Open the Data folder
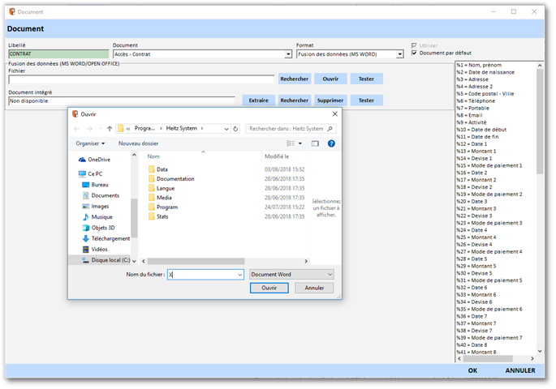This screenshot has height=389, width=556. pyautogui.click(x=162, y=169)
